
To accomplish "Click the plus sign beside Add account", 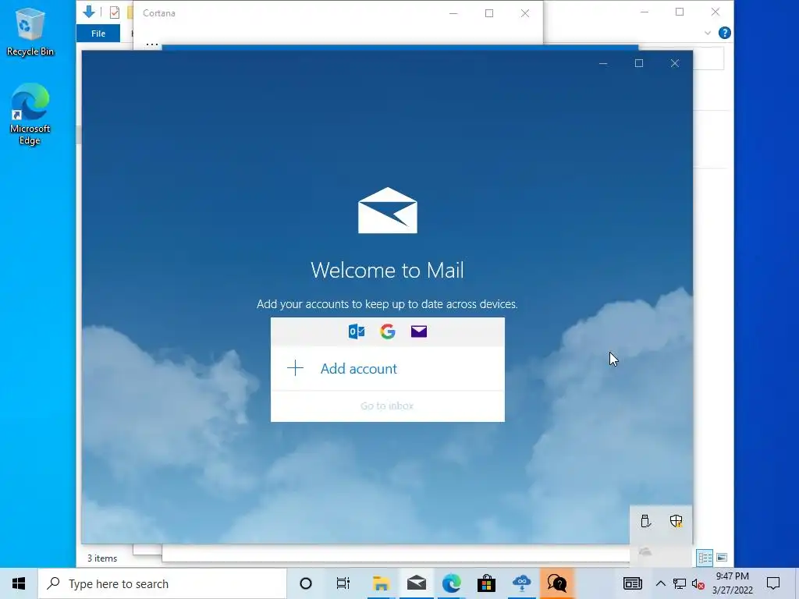I will click(x=295, y=368).
